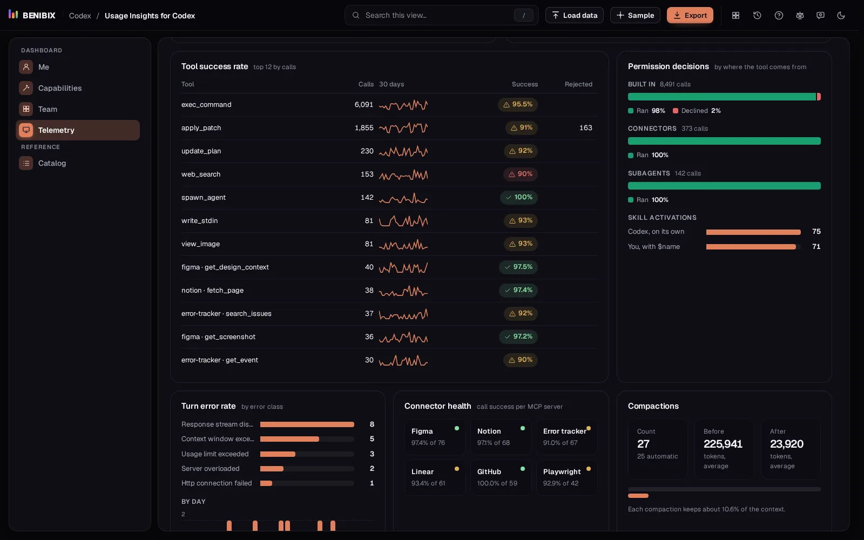This screenshot has width=864, height=540.
Task: Click the Compactions Count 27 card
Action: pyautogui.click(x=658, y=449)
